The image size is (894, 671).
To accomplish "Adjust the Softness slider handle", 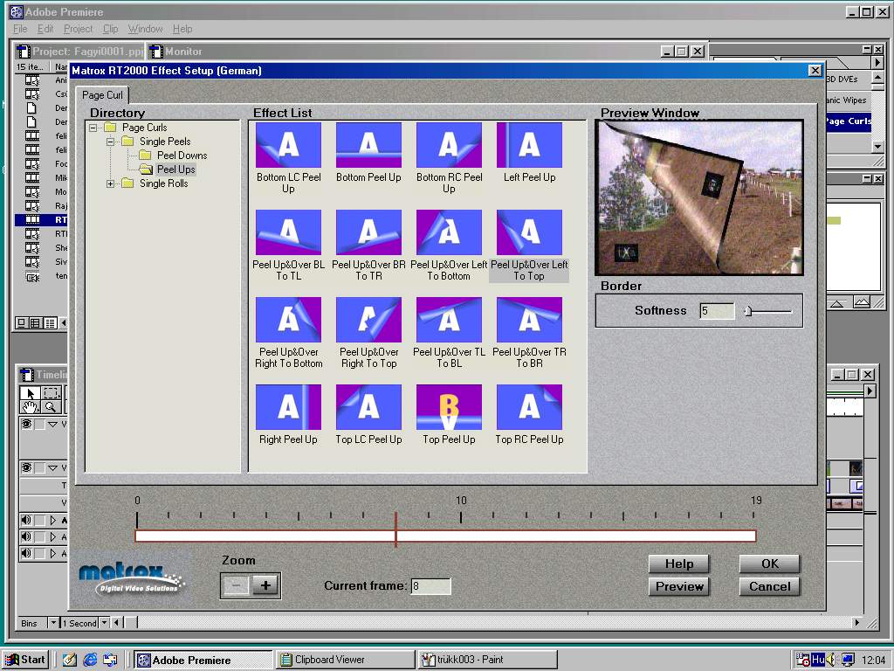I will tap(748, 311).
